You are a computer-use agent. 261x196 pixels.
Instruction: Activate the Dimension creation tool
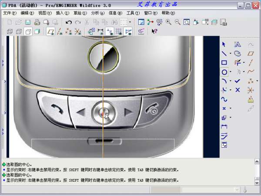click(224, 127)
